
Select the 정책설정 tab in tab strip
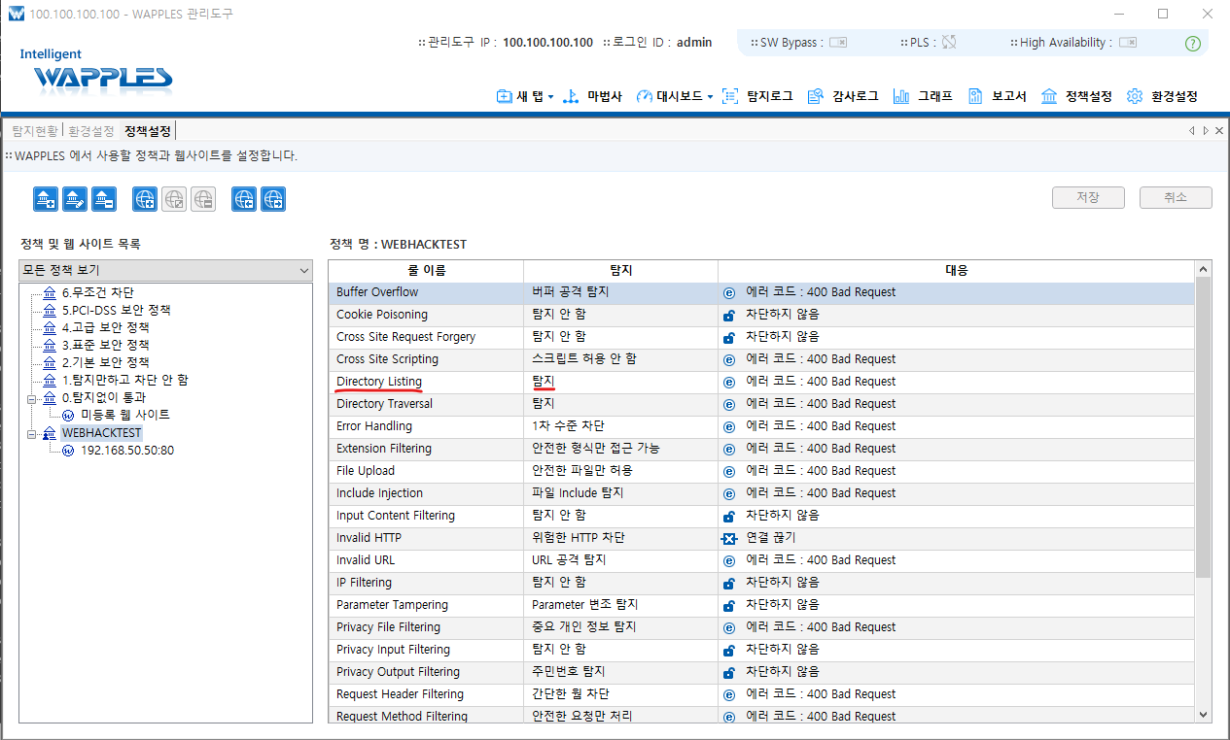click(x=148, y=131)
